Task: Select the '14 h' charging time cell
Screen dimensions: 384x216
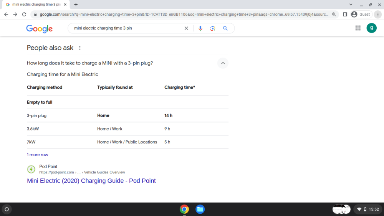Action: (x=169, y=115)
